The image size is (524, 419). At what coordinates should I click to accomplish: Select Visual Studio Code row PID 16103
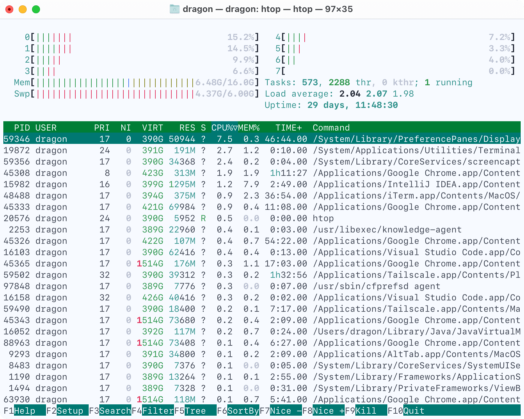pos(262,252)
